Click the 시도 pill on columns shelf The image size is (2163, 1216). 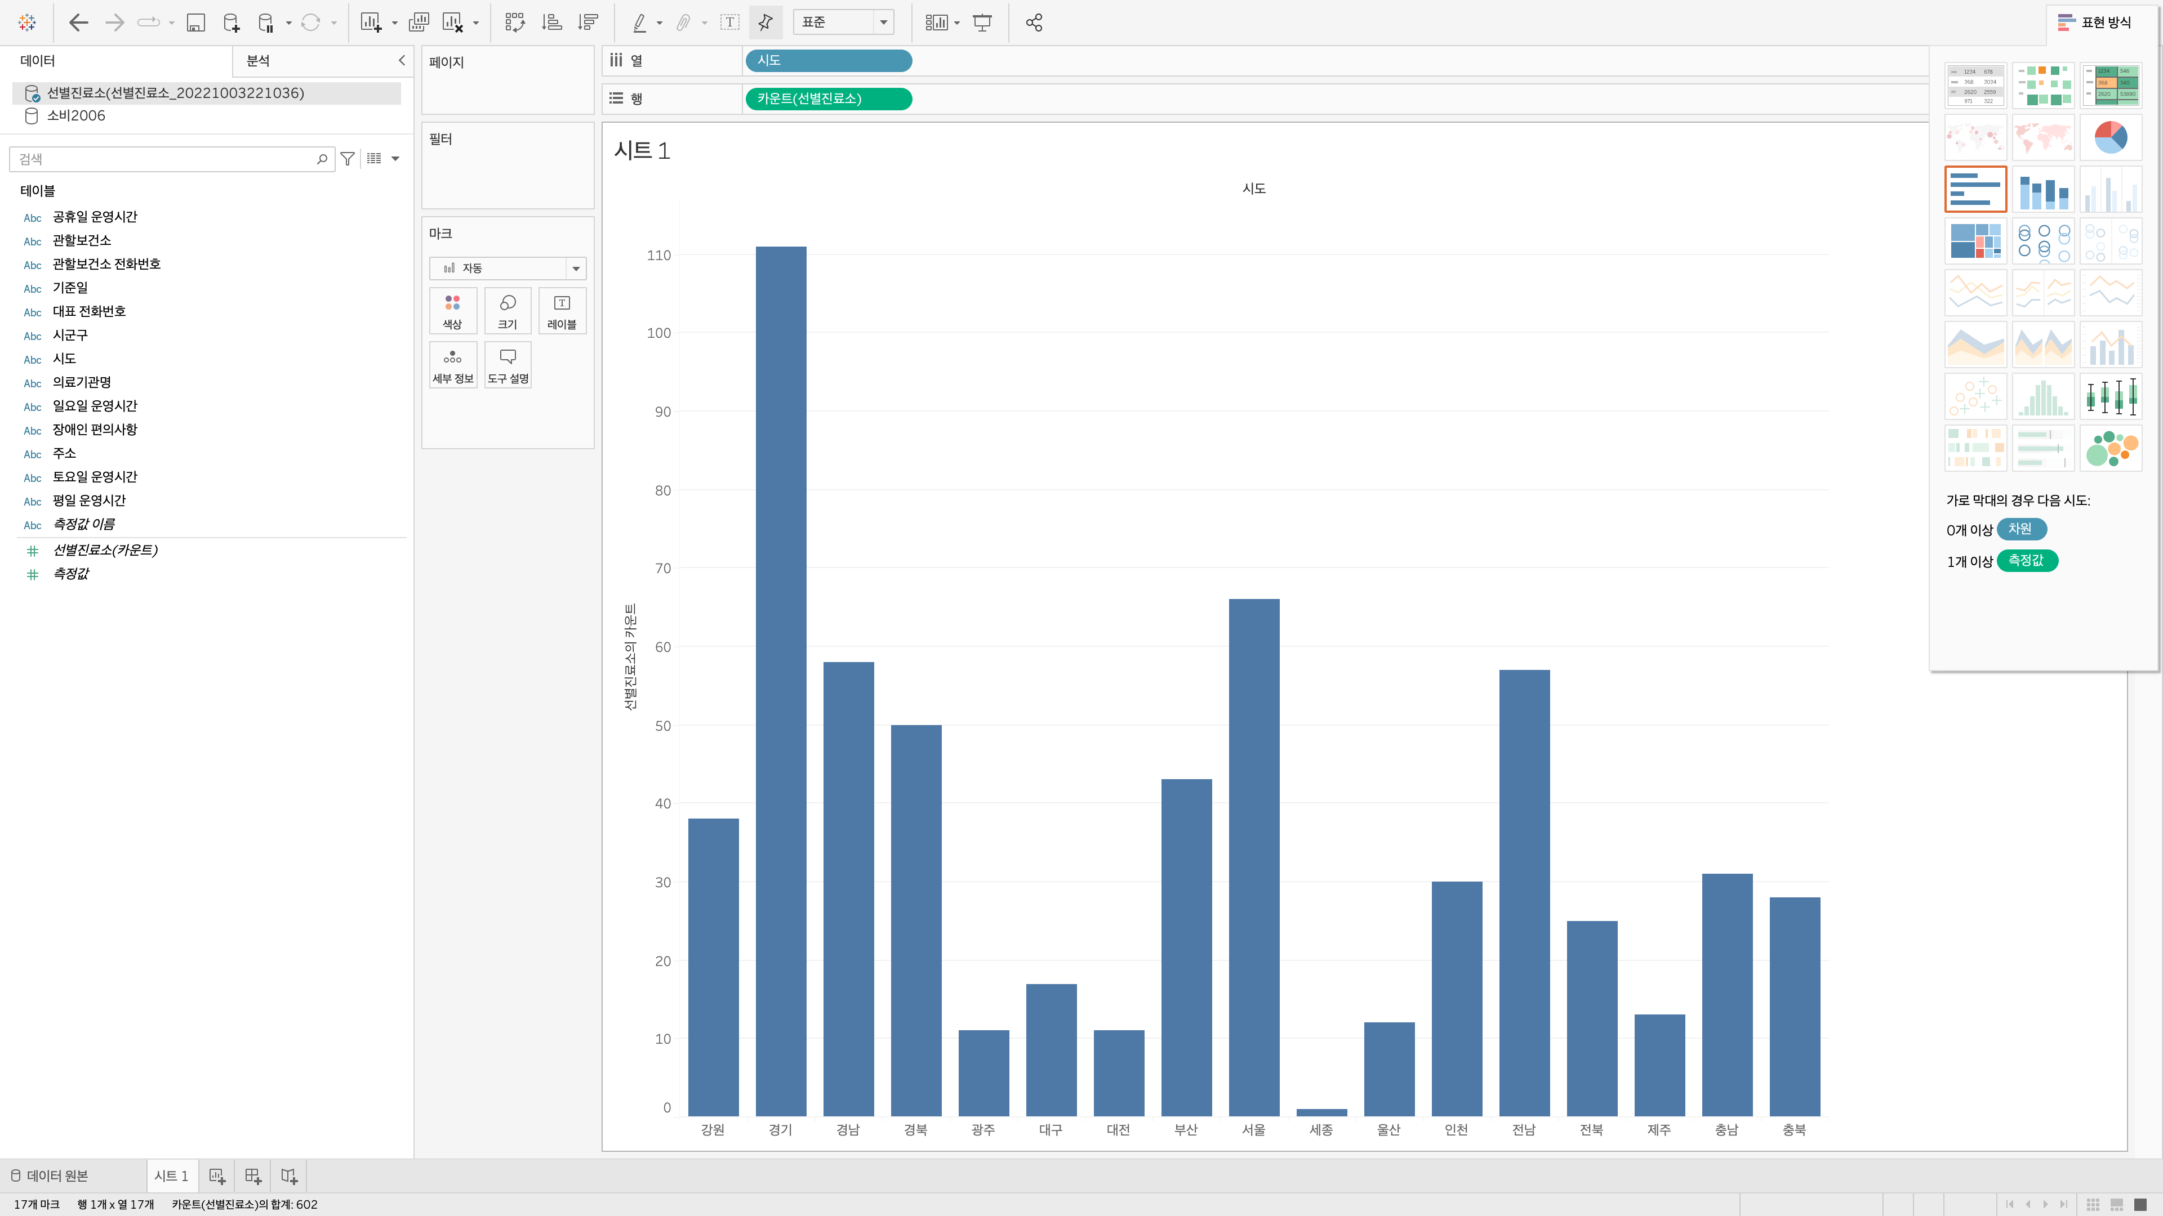click(x=827, y=60)
